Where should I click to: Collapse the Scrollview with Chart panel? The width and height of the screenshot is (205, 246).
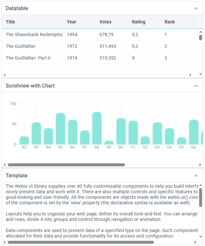[x=196, y=86]
